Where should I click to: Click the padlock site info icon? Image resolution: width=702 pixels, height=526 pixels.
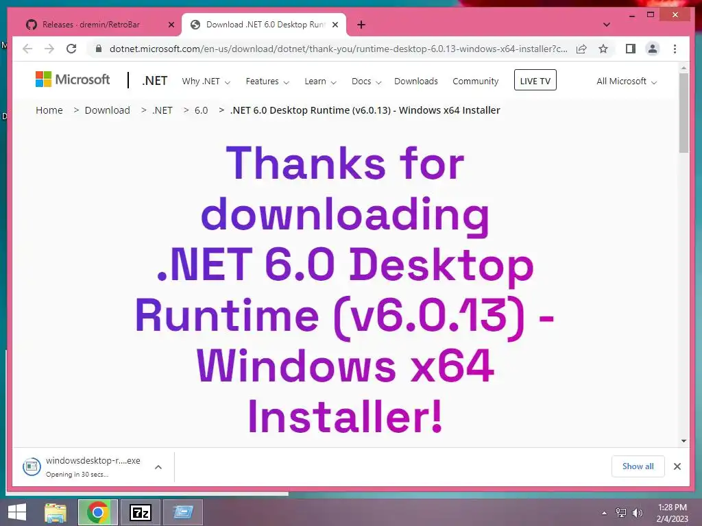click(x=99, y=49)
